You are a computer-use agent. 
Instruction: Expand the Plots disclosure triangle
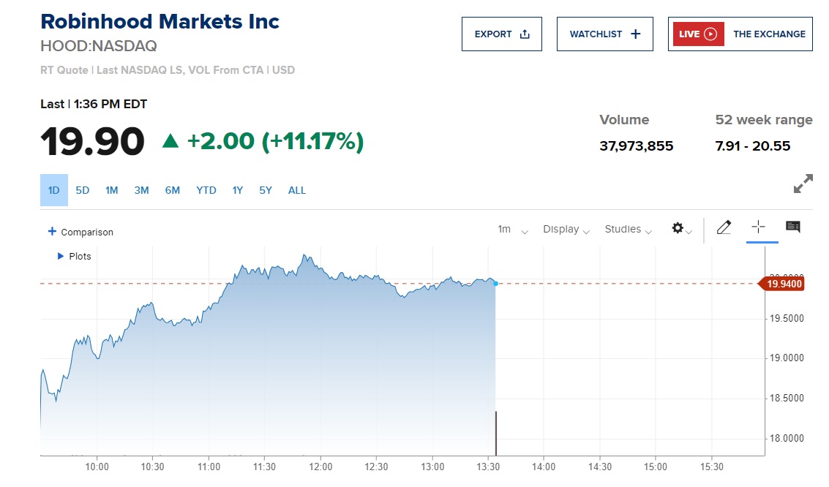(x=61, y=257)
